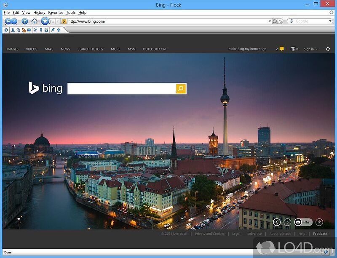The image size is (337, 258).
Task: Open the Media Bar icon in Flock toolbar
Action: click(x=18, y=30)
